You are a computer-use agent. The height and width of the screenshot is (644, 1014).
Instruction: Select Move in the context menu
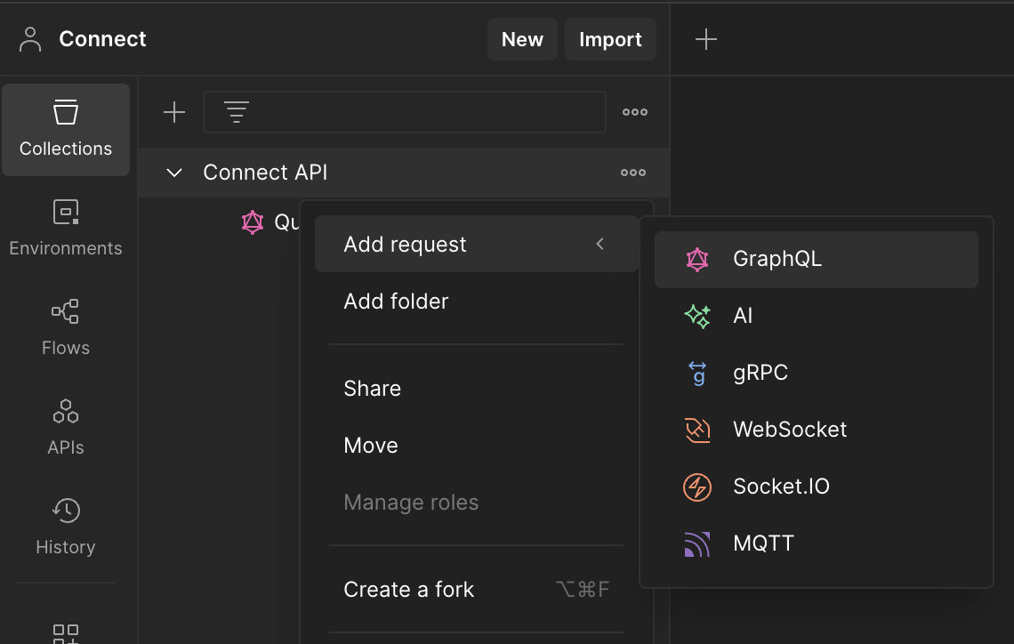[477, 445]
